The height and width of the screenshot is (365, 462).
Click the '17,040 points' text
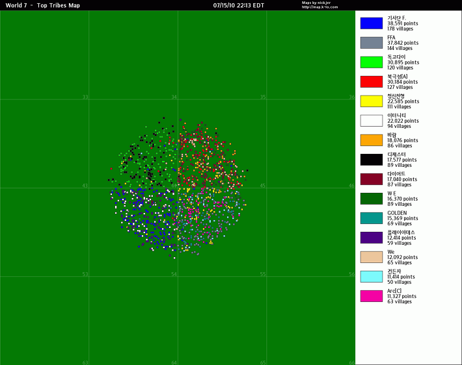coord(402,179)
